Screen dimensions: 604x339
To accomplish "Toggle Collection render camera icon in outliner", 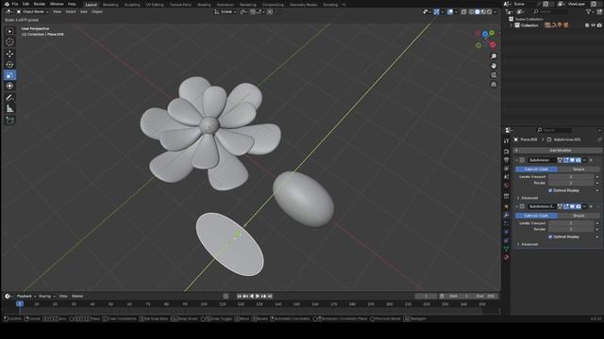I will tap(599, 25).
